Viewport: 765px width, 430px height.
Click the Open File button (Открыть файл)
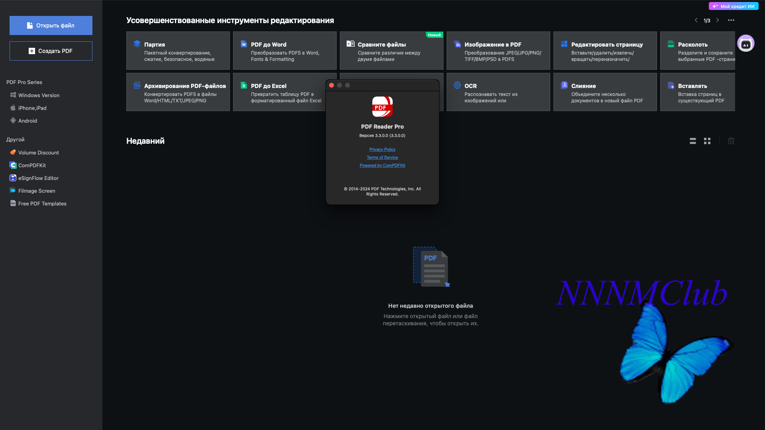point(51,25)
